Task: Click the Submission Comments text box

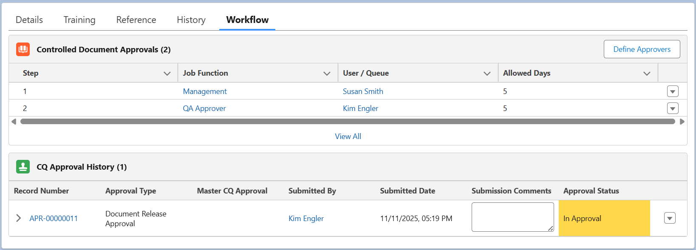Action: pos(512,217)
